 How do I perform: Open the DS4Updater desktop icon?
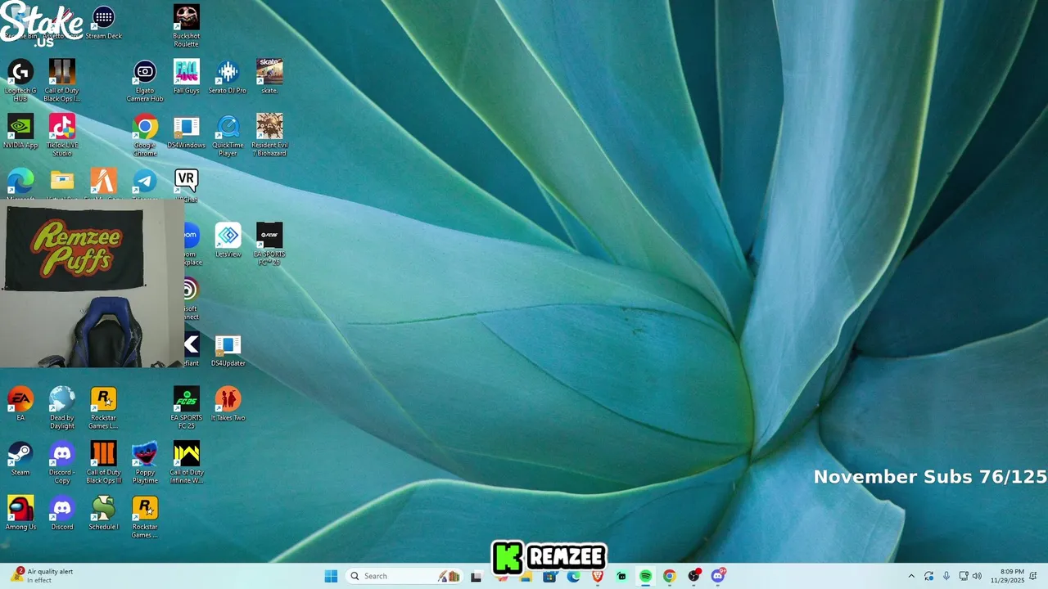[228, 349]
